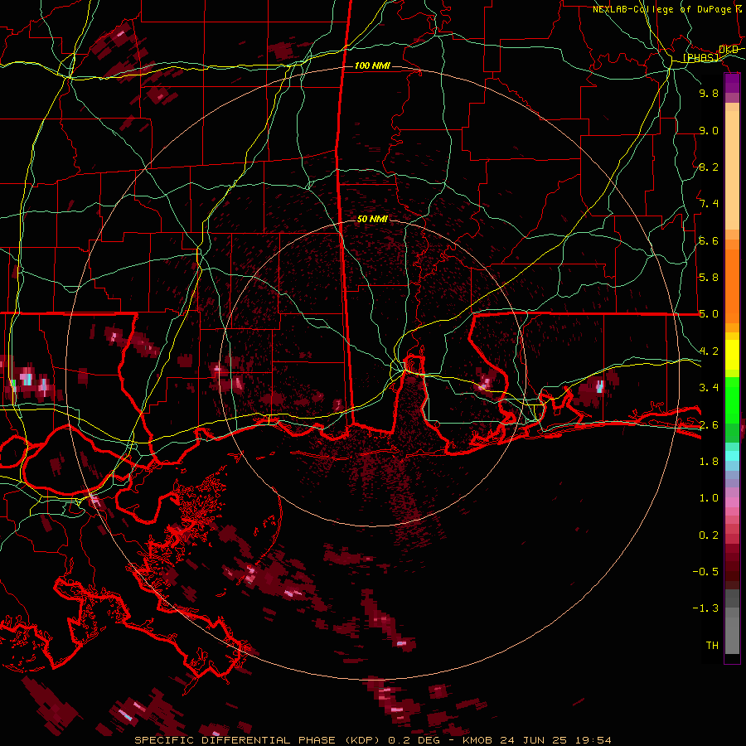Click the 1.0 value on the color scale

coord(709,498)
